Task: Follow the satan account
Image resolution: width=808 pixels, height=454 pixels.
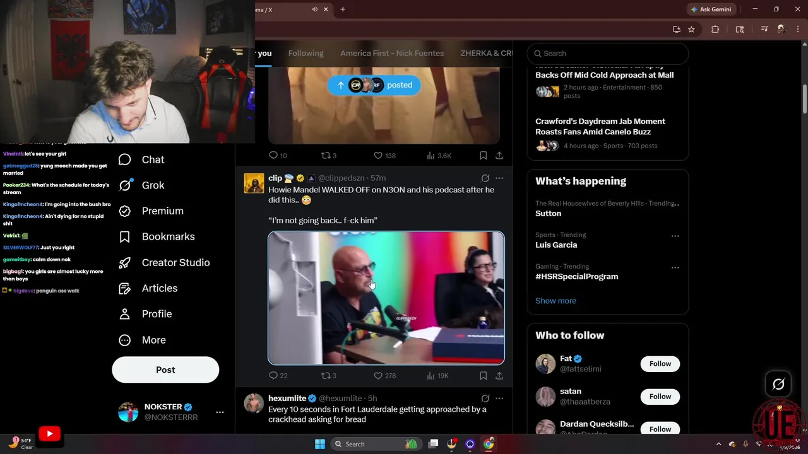Action: click(660, 396)
